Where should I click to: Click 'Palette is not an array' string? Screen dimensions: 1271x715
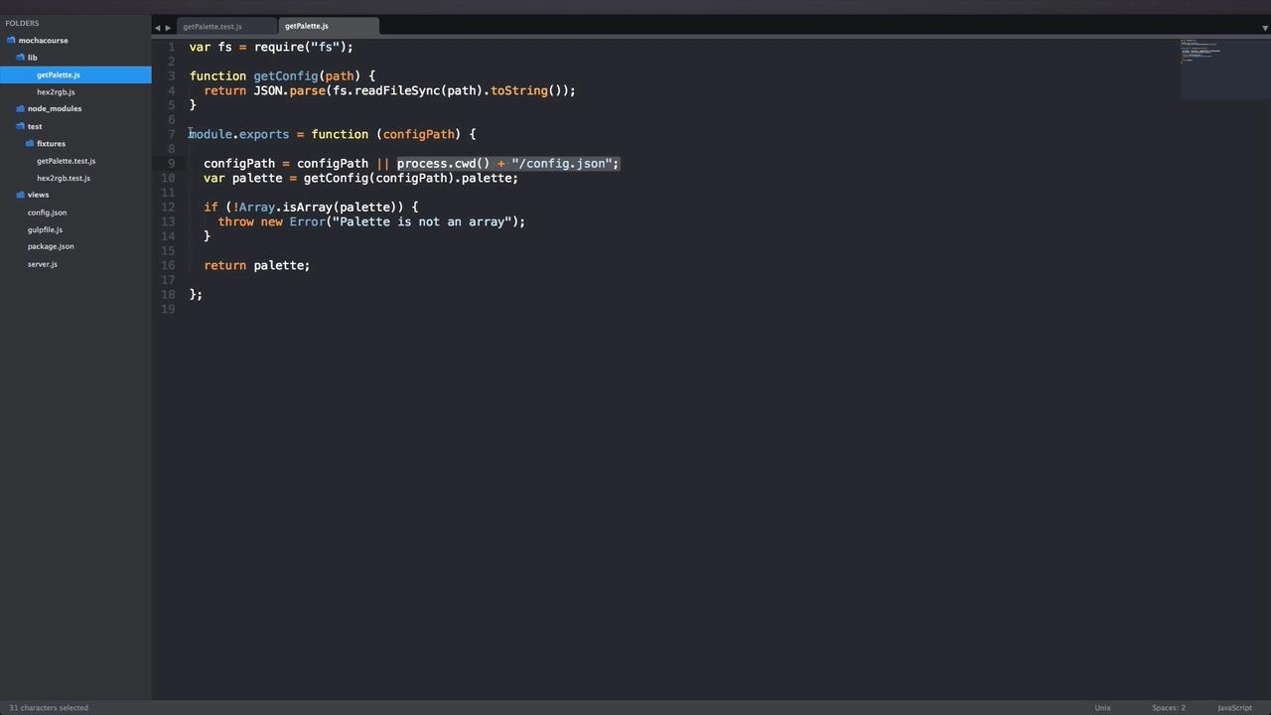coord(422,221)
